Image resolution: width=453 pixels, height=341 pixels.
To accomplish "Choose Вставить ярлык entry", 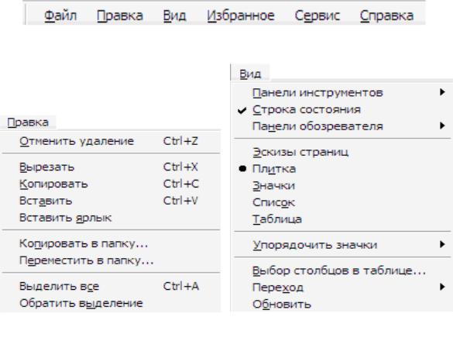I will [x=112, y=218].
